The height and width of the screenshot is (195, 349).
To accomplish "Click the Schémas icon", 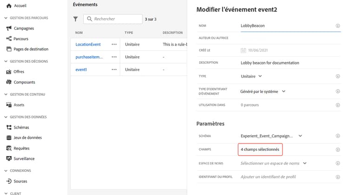I will pos(9,127).
